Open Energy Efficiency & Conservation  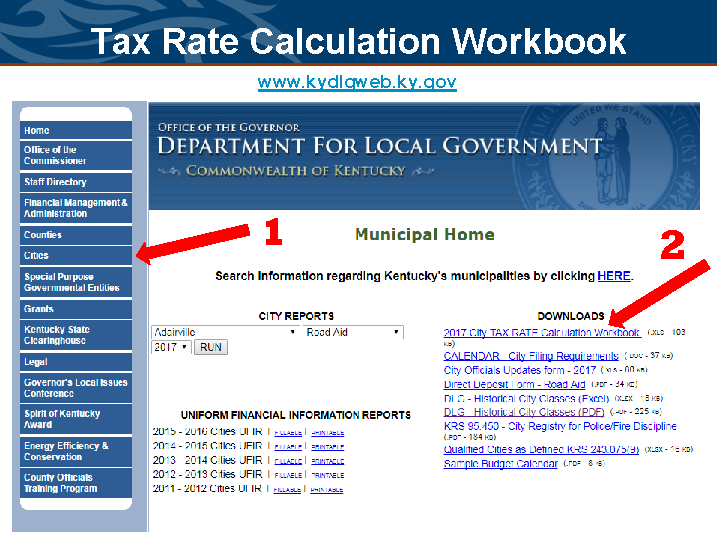click(76, 451)
